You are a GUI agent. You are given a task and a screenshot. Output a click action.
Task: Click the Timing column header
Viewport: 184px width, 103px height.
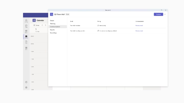[99, 21]
